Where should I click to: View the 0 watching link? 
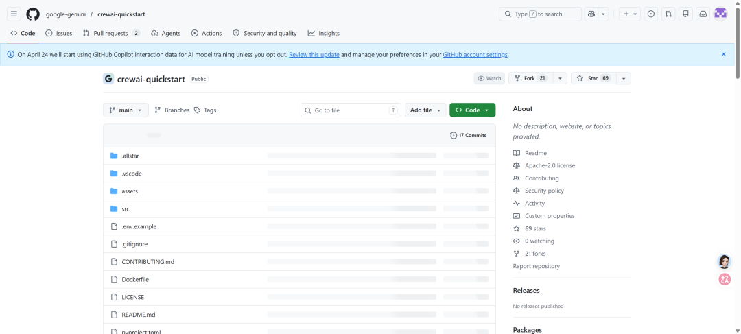534,241
